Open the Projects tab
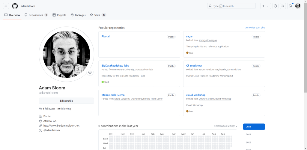Image resolution: width=307 pixels, height=150 pixels. (x=59, y=15)
